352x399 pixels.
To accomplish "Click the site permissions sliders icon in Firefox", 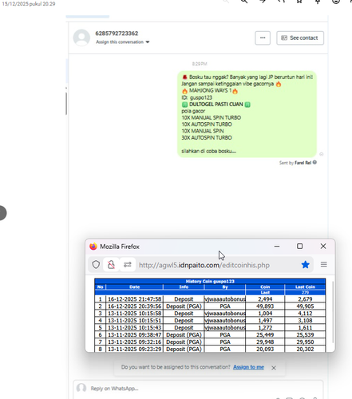I will 128,265.
